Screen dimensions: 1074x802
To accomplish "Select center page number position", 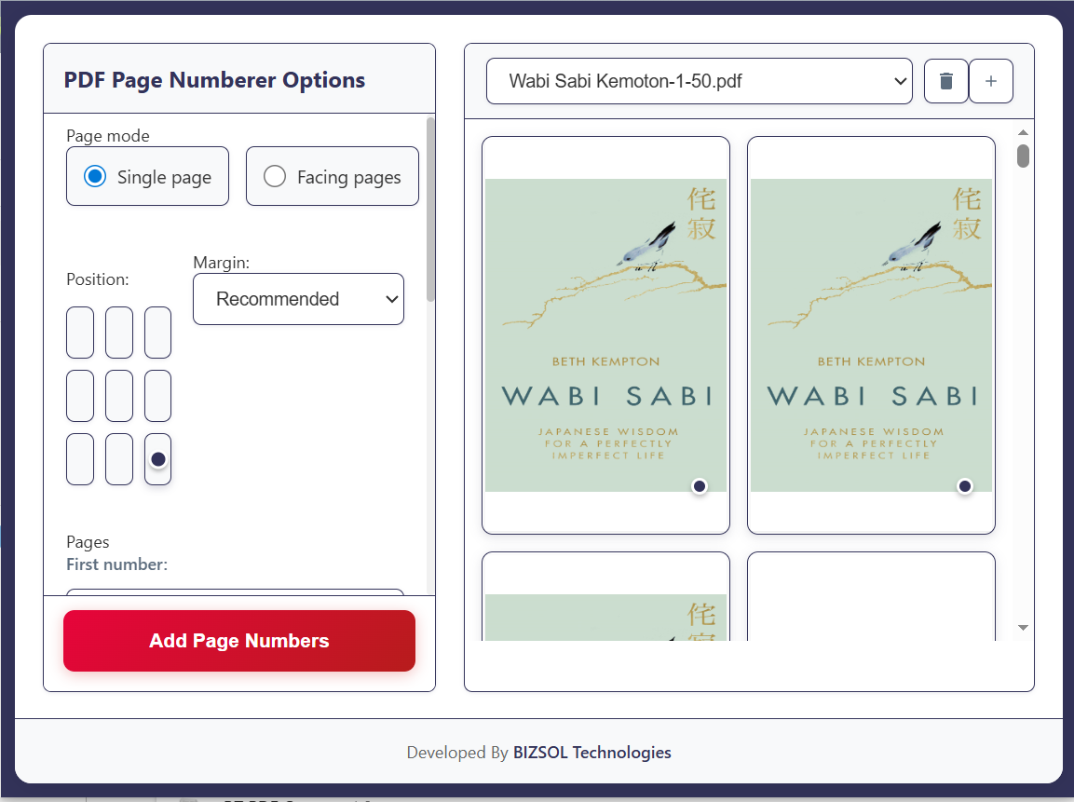I will [119, 396].
